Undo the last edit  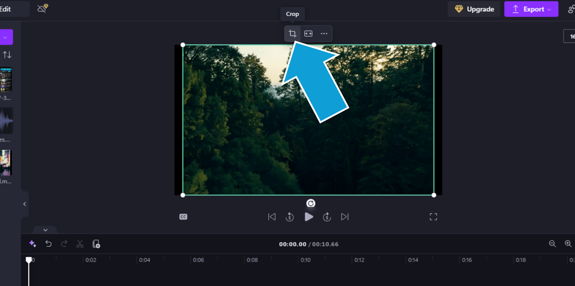(x=48, y=244)
